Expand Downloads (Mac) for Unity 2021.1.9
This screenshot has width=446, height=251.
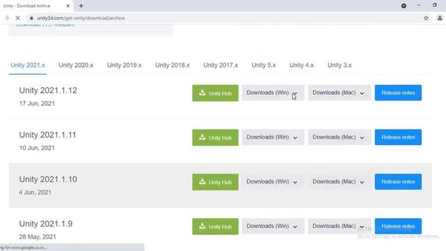point(339,226)
